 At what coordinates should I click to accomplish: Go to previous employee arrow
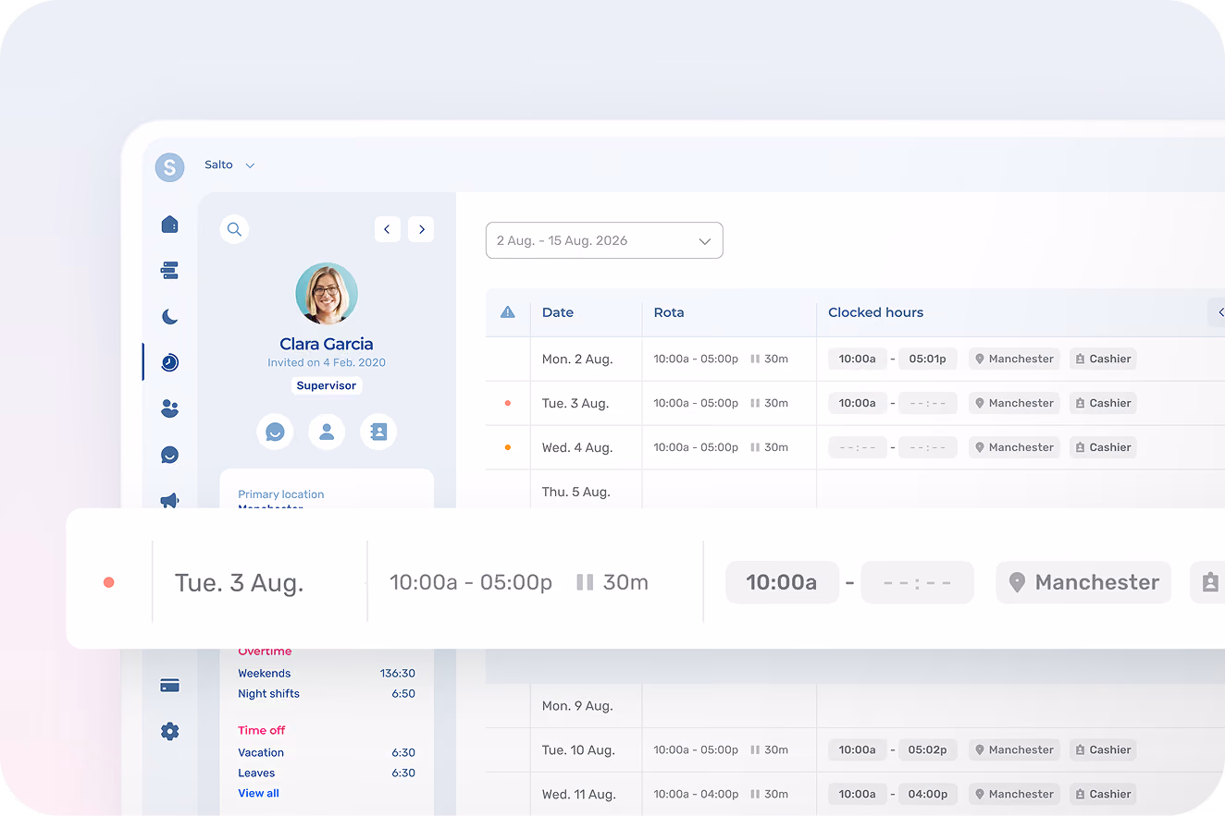pos(387,229)
